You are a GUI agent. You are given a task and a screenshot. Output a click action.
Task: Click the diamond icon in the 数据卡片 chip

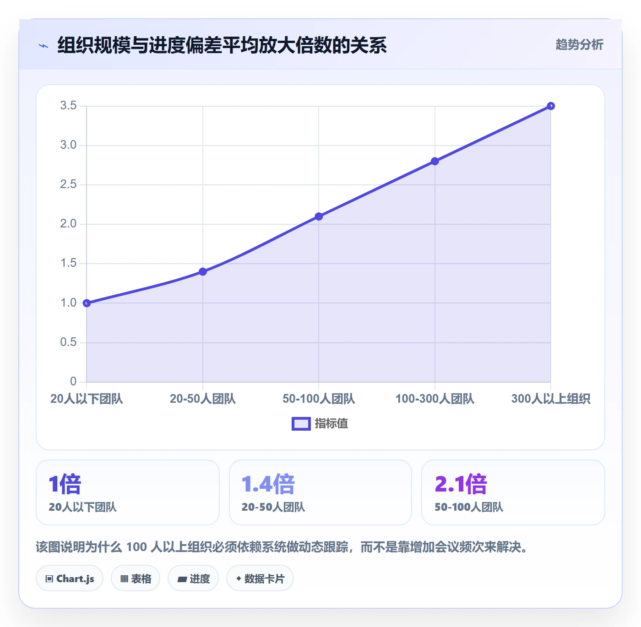239,578
